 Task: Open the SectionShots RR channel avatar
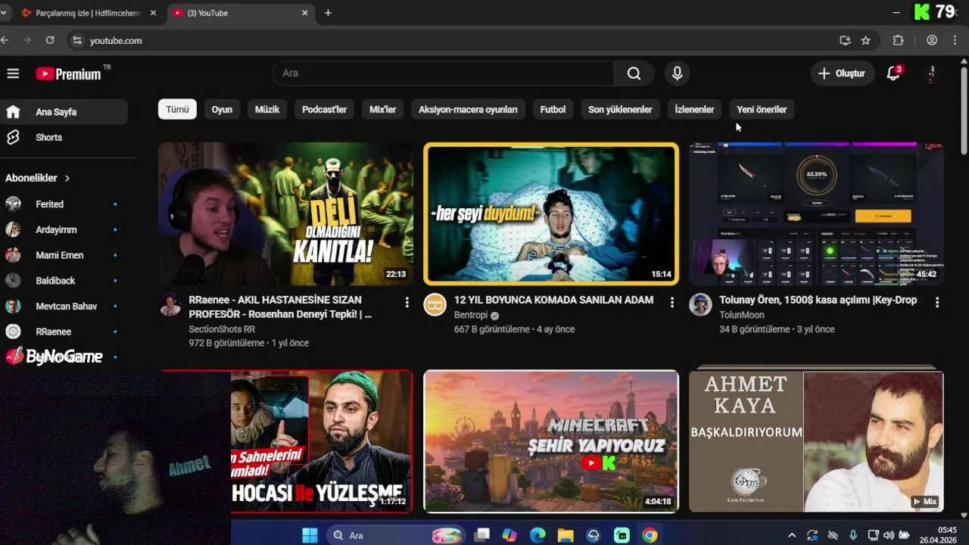170,304
